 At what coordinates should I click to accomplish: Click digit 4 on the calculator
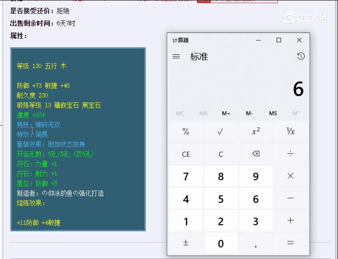pos(186,198)
